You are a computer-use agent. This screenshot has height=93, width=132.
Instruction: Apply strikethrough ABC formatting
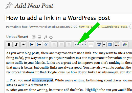[24, 44]
